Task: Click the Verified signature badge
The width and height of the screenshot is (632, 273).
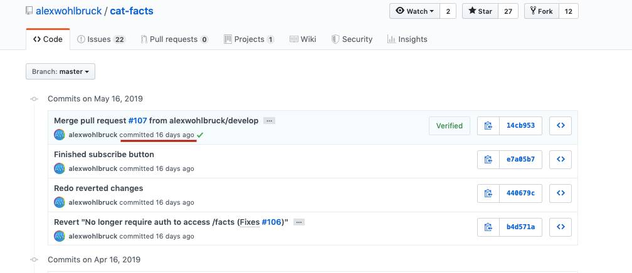Action: click(x=450, y=126)
